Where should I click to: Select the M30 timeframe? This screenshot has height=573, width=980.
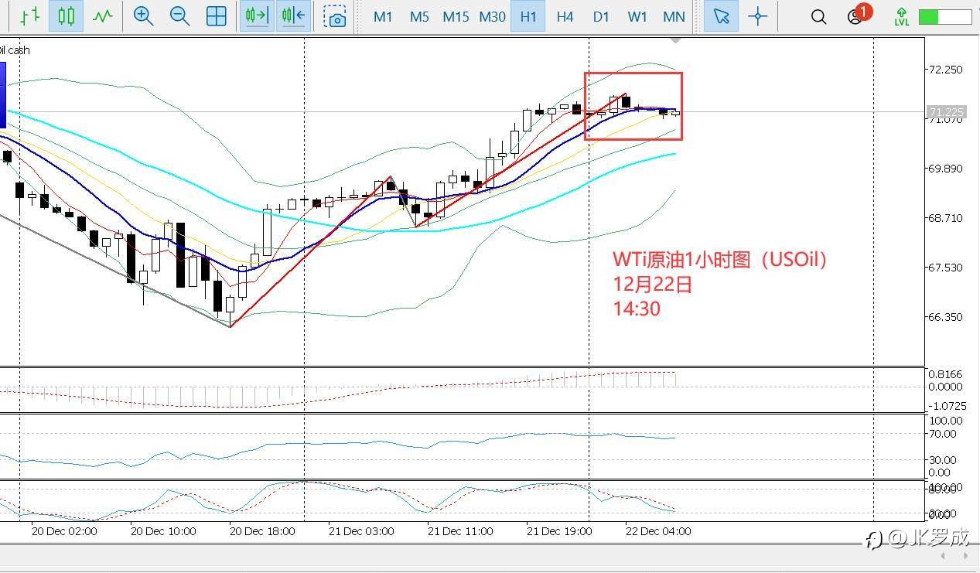(492, 16)
